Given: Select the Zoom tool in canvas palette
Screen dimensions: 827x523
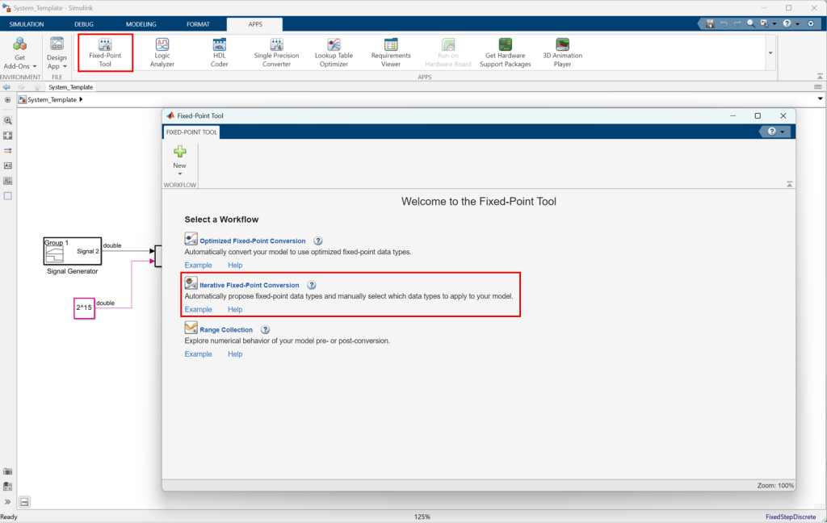Looking at the screenshot, I should tap(7, 121).
